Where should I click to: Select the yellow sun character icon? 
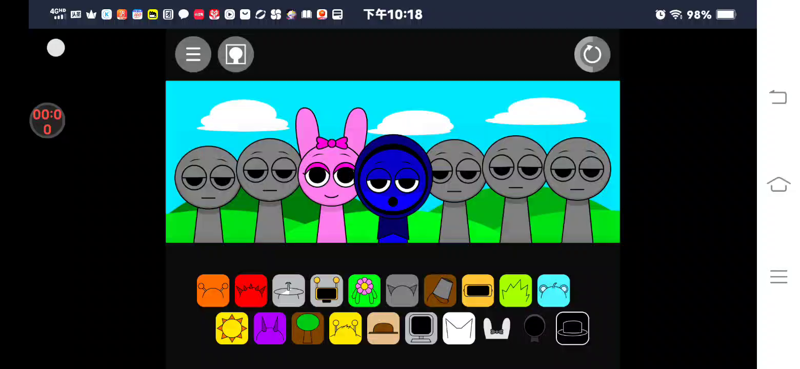point(232,329)
